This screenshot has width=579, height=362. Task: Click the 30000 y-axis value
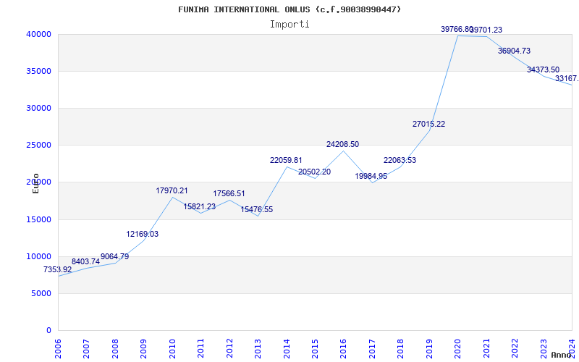tap(38, 108)
